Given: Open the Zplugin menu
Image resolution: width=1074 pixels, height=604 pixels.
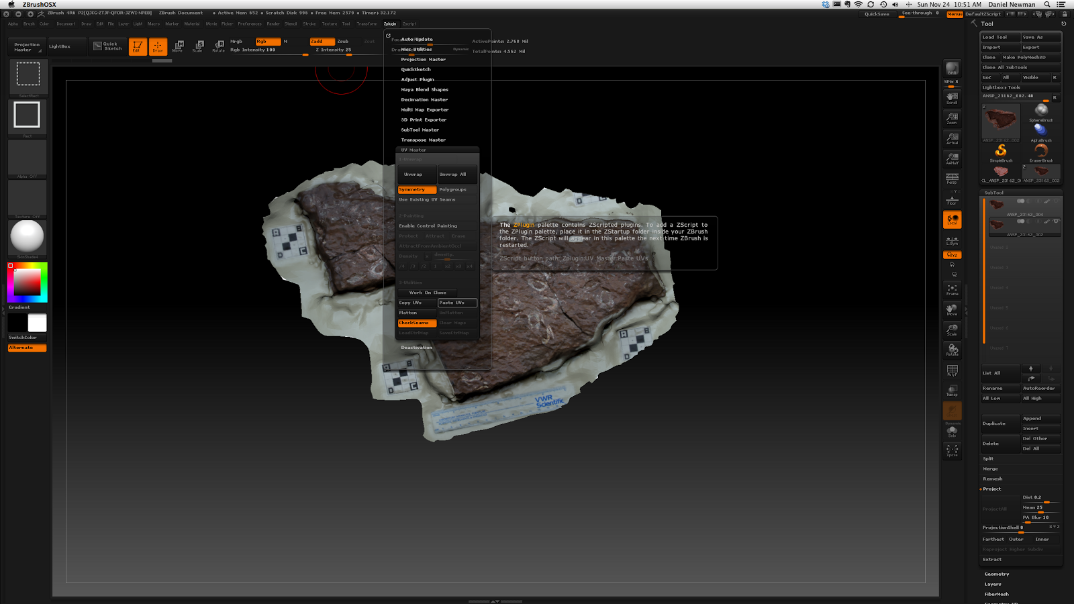Looking at the screenshot, I should pos(390,23).
